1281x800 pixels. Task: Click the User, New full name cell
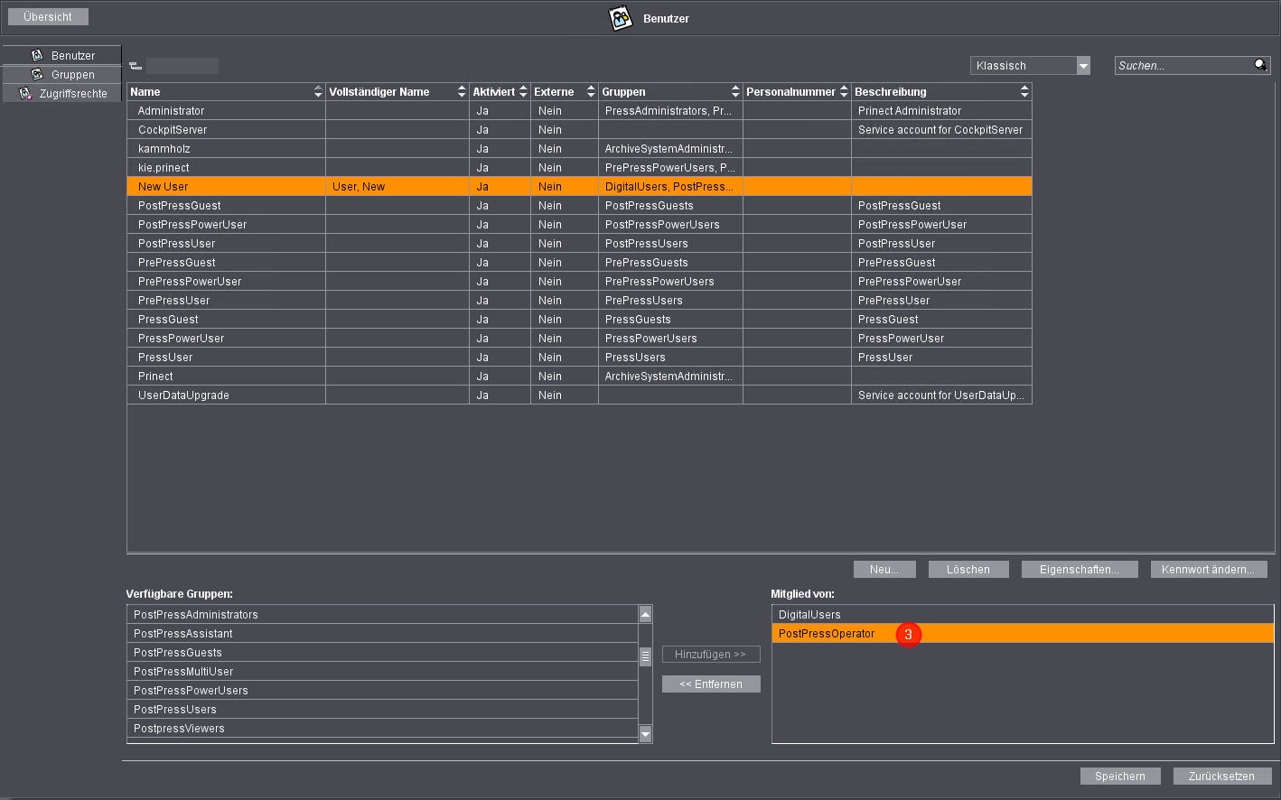397,186
